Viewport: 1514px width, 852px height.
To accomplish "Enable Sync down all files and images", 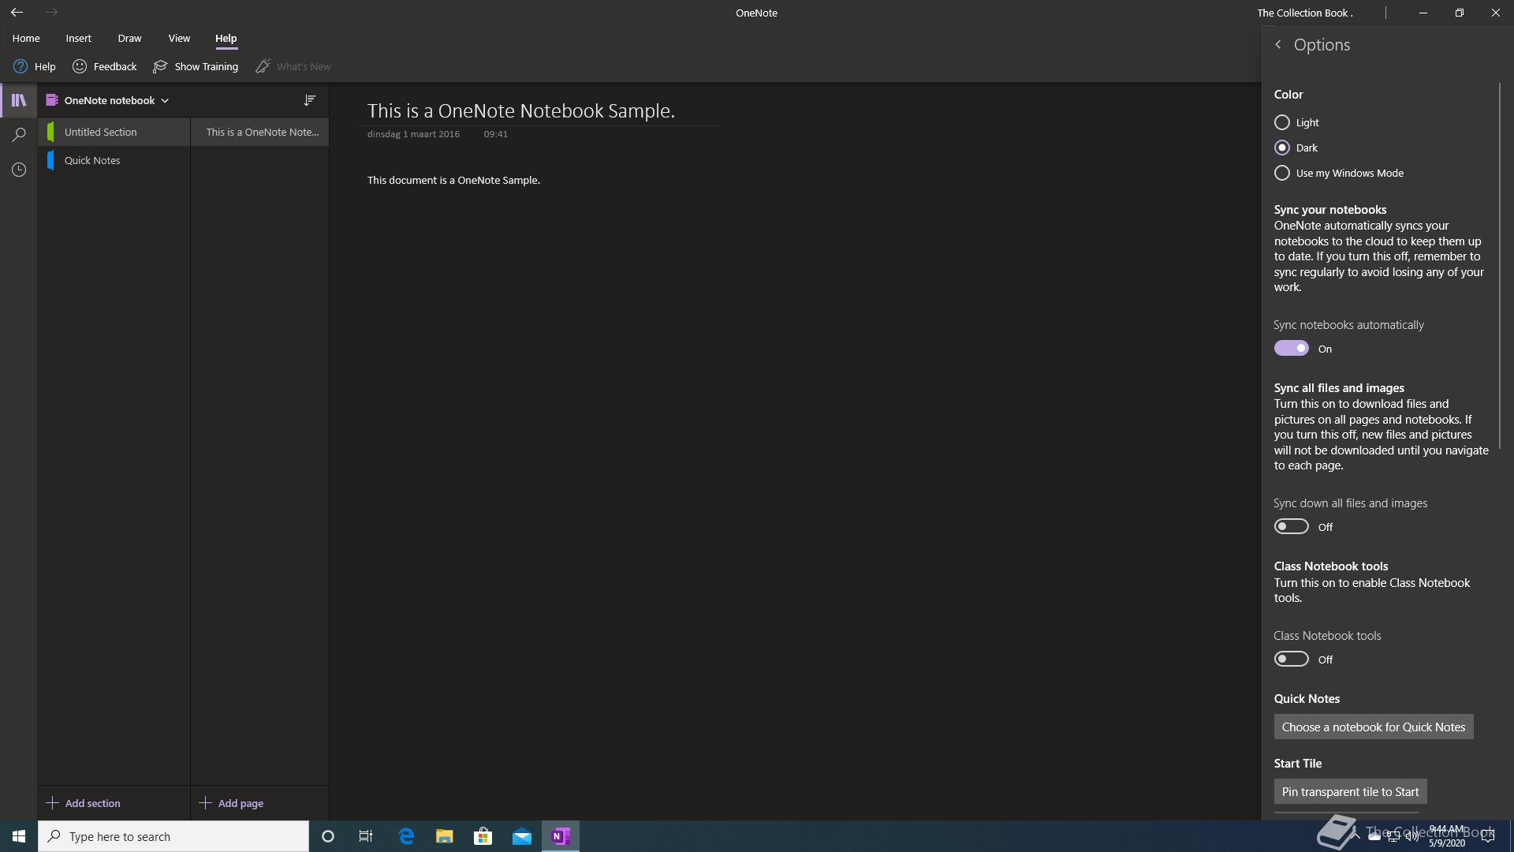I will 1291,526.
